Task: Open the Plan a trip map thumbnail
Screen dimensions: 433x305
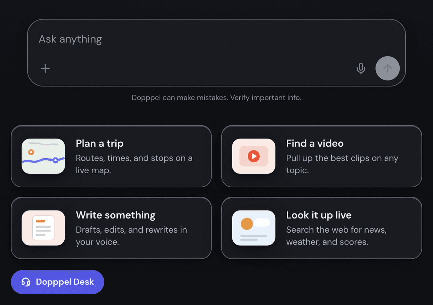Action: click(x=43, y=156)
